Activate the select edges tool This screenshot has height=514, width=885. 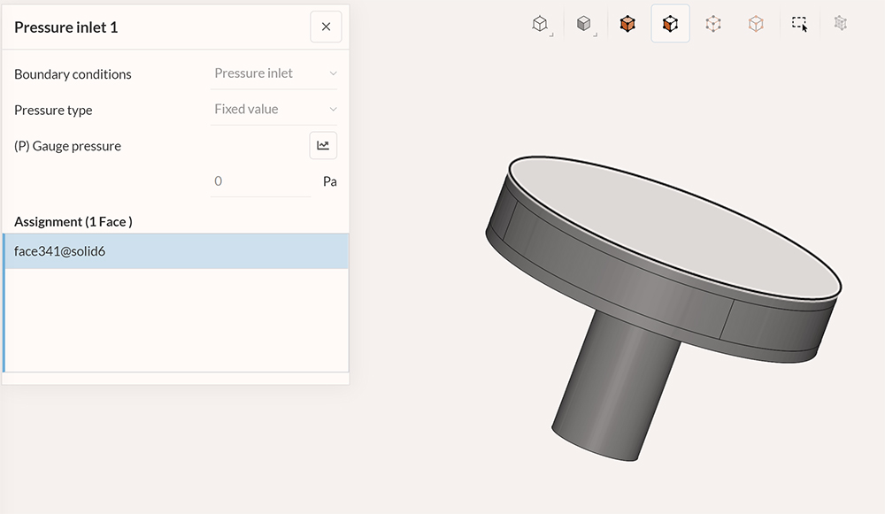(713, 24)
